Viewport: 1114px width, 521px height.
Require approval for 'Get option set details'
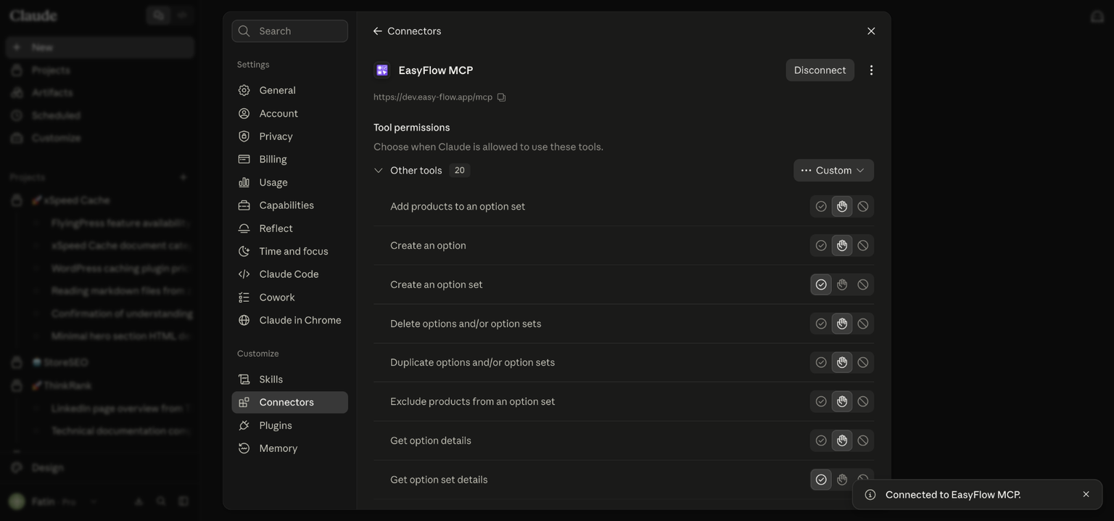[x=842, y=480]
